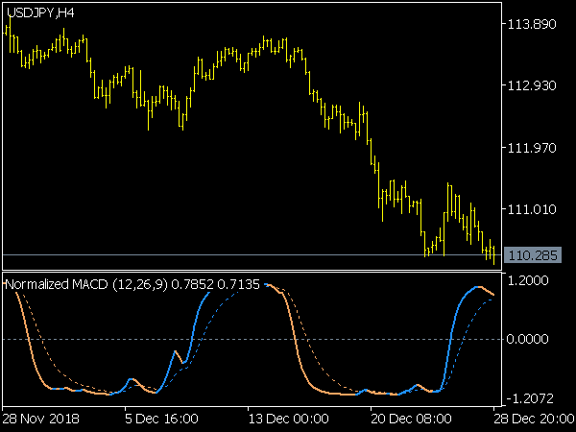This screenshot has width=576, height=432.
Task: Select the 112.930 price axis label
Action: tap(532, 86)
